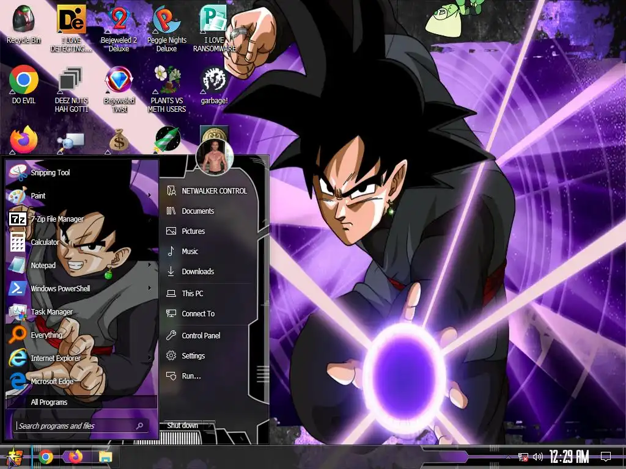Open Control Panel from Start menu

(x=208, y=336)
